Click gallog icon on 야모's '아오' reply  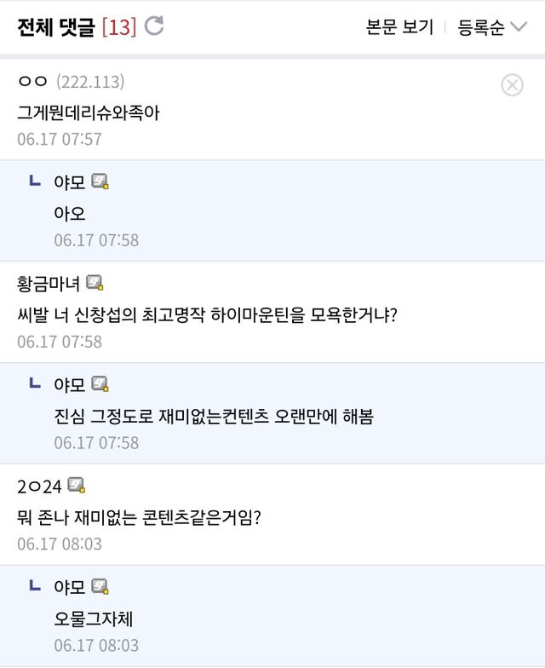[100, 181]
